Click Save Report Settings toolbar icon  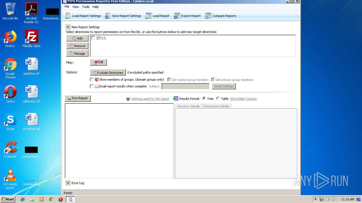point(107,16)
